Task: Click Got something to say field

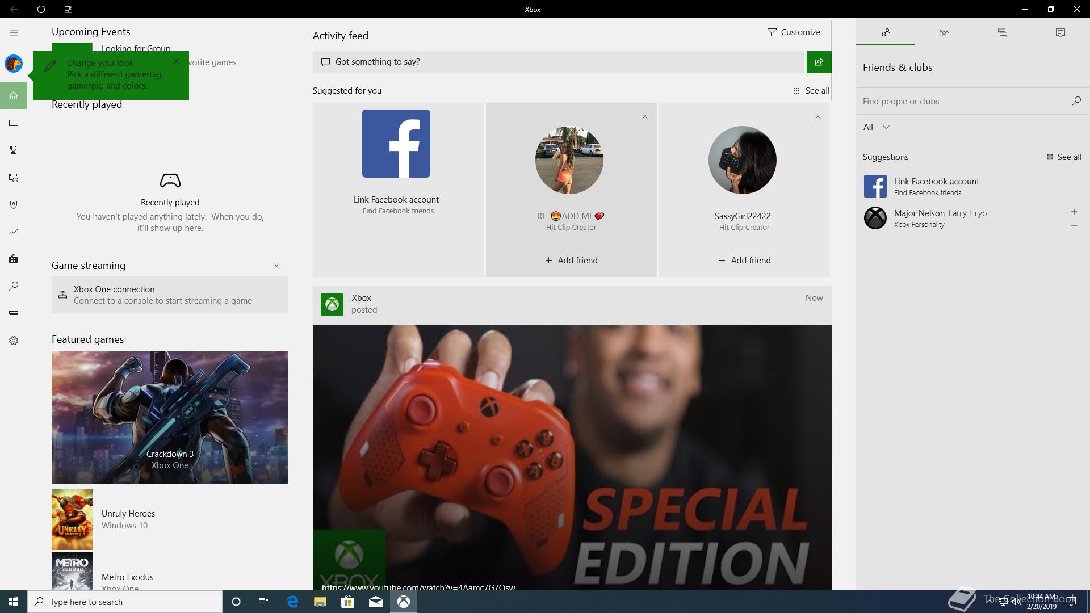Action: [559, 62]
